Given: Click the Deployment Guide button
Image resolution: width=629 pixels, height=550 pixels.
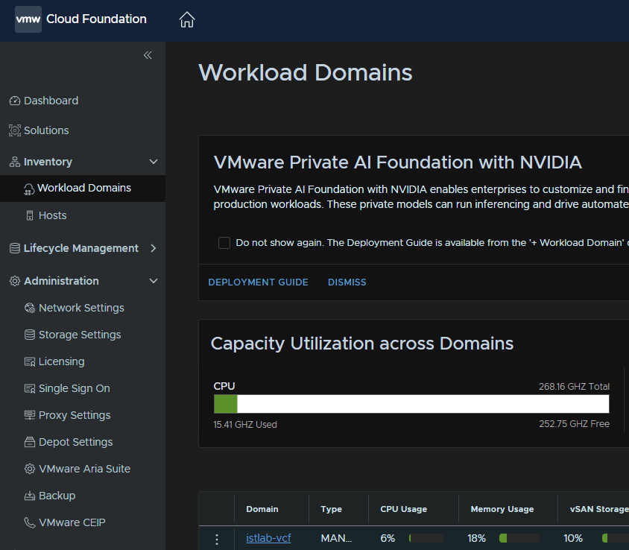Looking at the screenshot, I should coord(259,282).
